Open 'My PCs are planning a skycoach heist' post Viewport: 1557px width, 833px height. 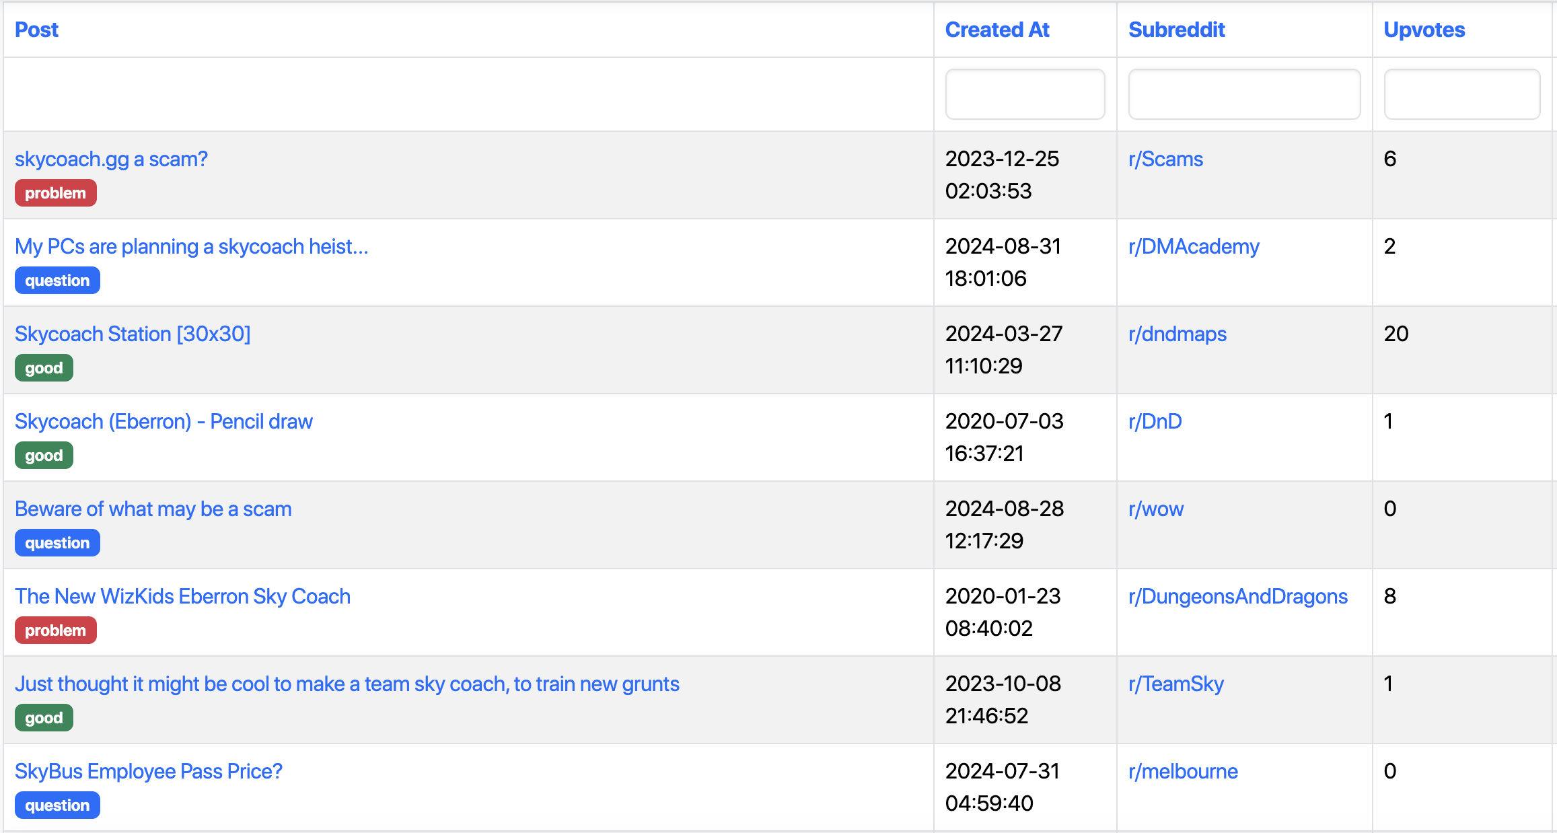tap(191, 246)
